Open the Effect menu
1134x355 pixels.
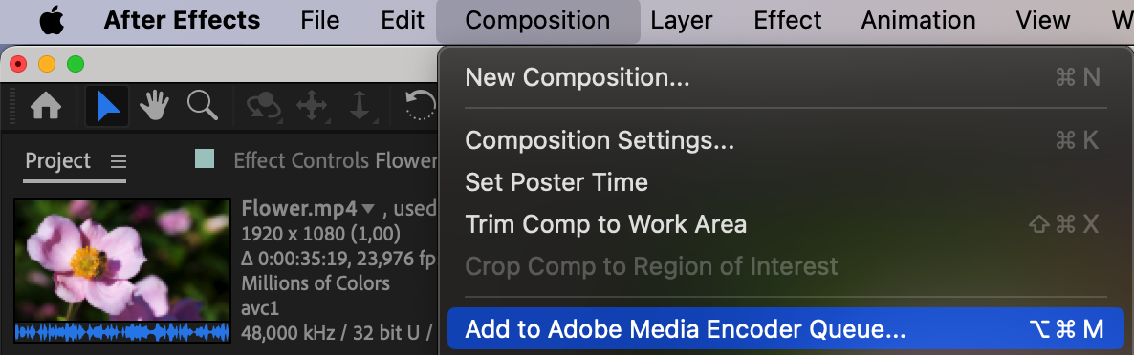787,20
